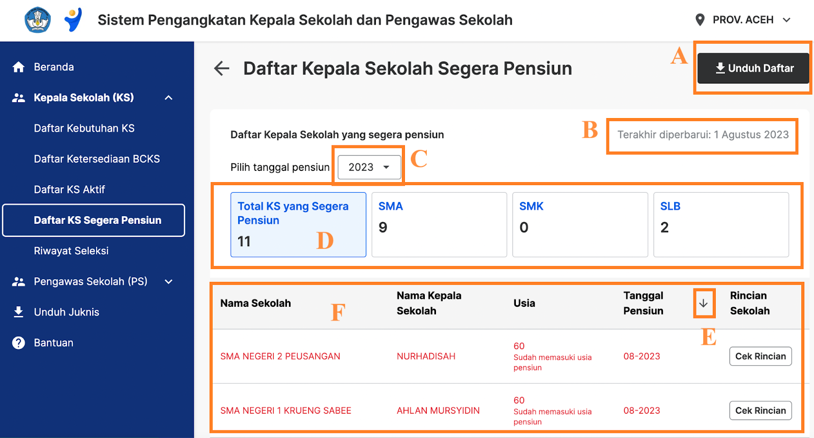Click Cek Rincian for SMA NEGERI 1 KRUENG SABEE
Image resolution: width=814 pixels, height=438 pixels.
[x=761, y=411]
